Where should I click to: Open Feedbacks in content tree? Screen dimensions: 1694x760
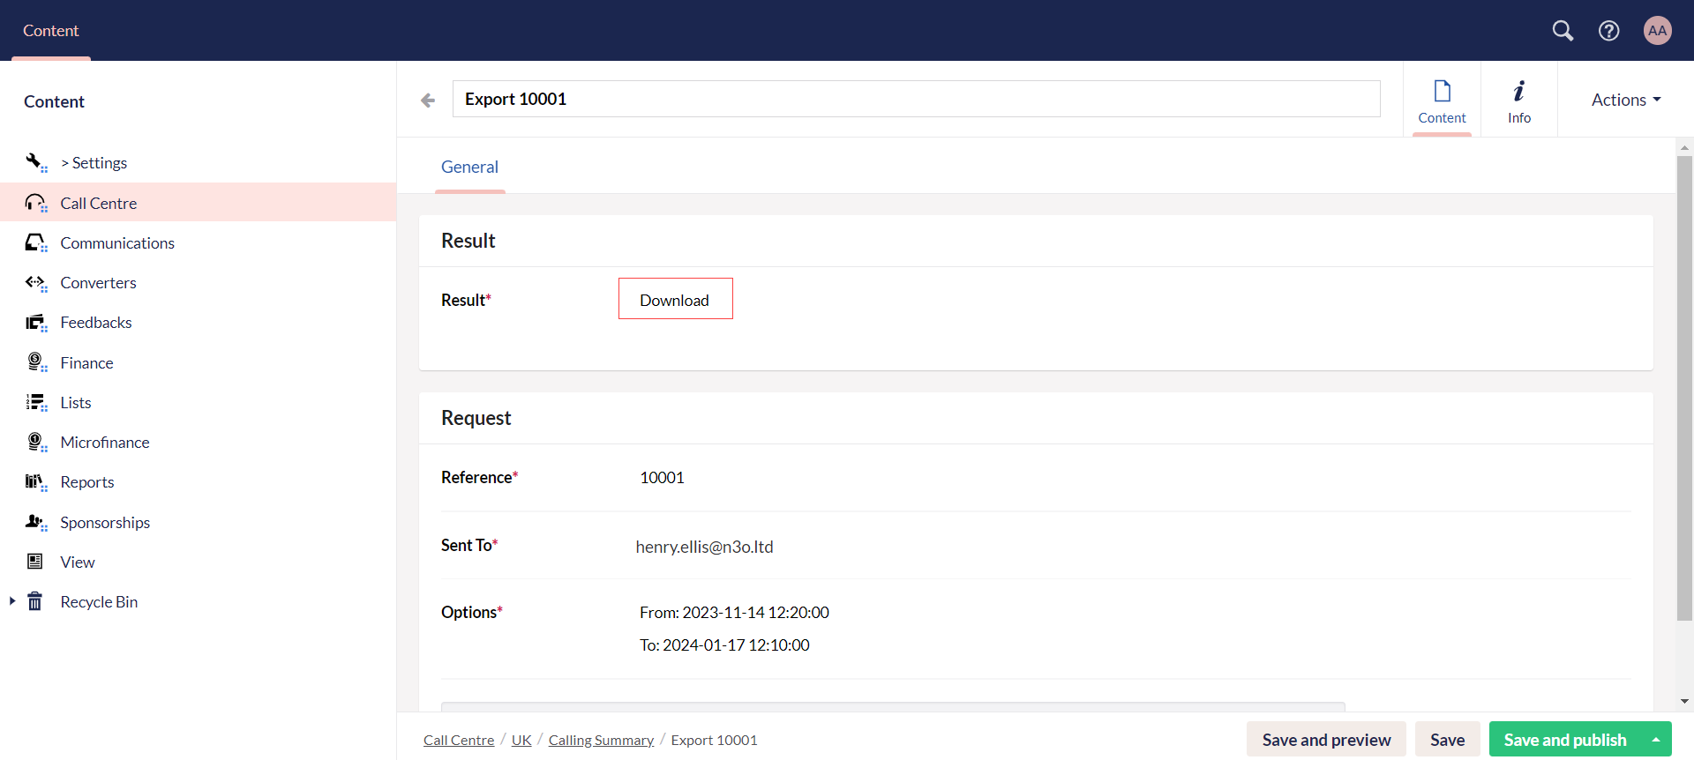(x=96, y=322)
